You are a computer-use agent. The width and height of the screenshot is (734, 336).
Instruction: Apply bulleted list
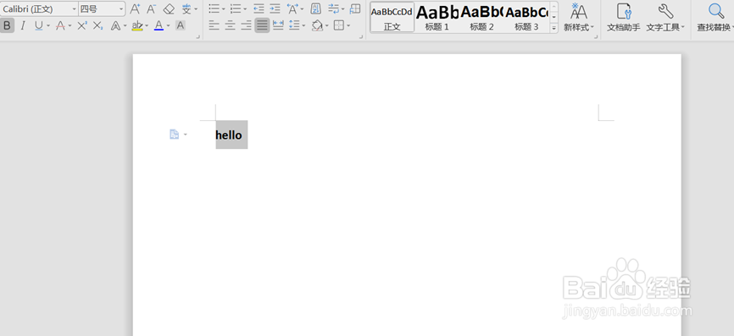coord(214,8)
